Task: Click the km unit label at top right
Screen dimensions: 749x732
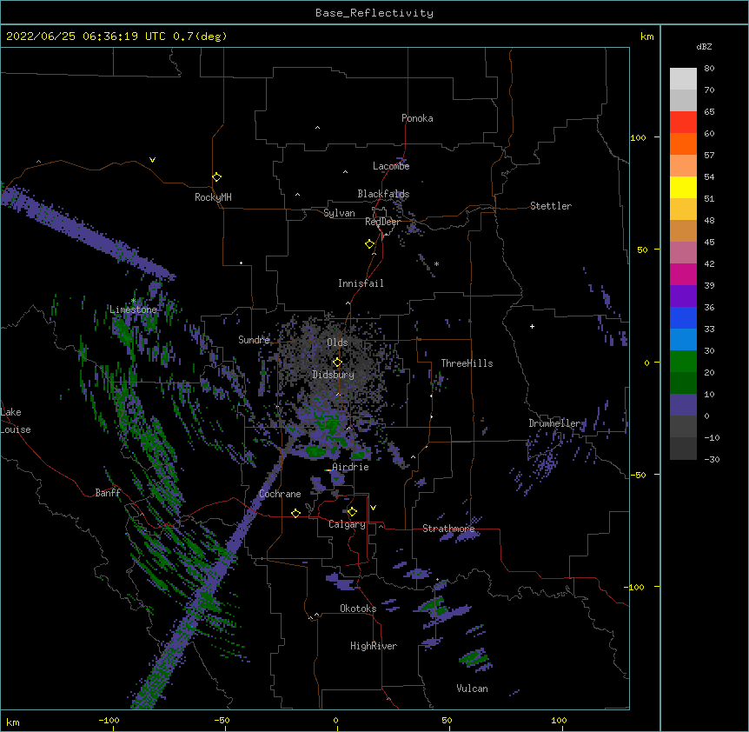Action: pos(646,37)
